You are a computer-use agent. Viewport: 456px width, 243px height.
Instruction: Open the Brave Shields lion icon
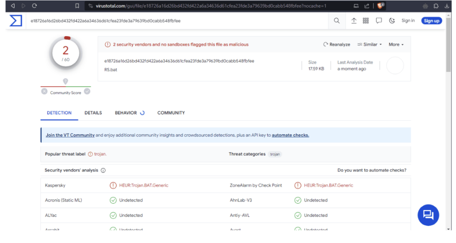coord(380,6)
